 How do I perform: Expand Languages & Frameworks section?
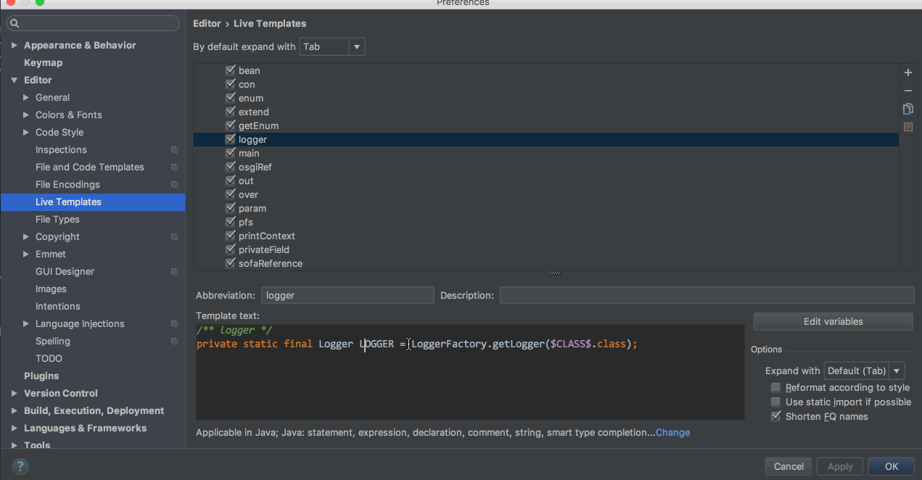14,429
